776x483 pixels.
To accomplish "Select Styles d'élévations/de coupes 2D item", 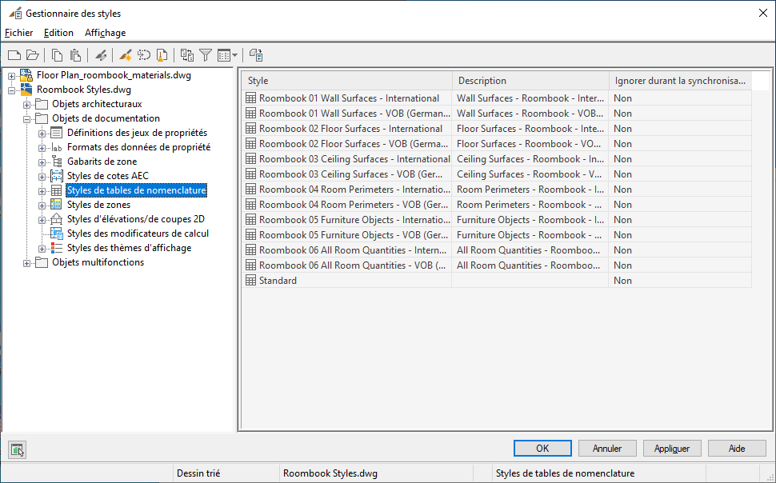I will coord(136,219).
